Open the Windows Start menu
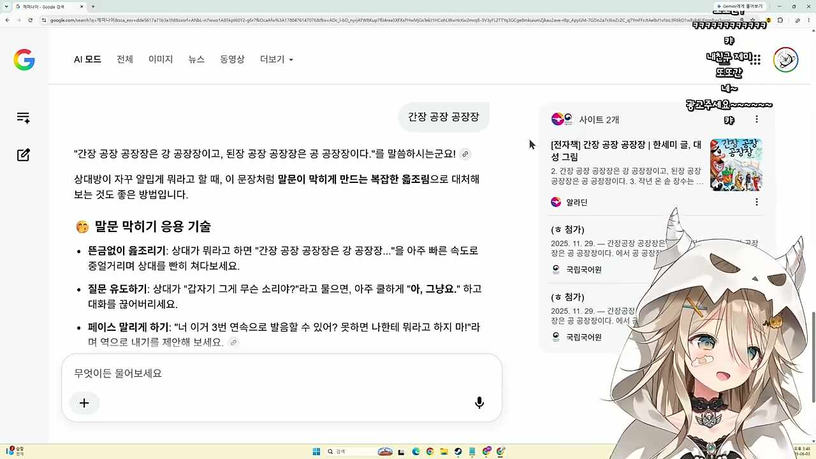The image size is (816, 459). (316, 452)
